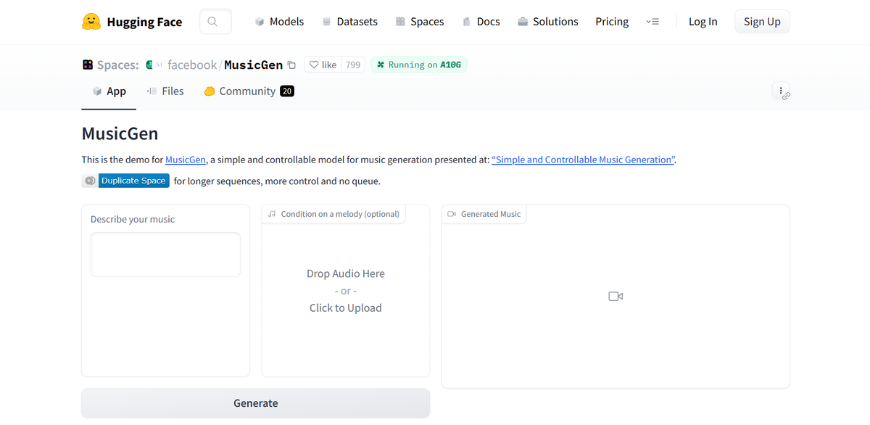Expand the additional navigation menu chevron
The image size is (870, 425).
coord(652,22)
